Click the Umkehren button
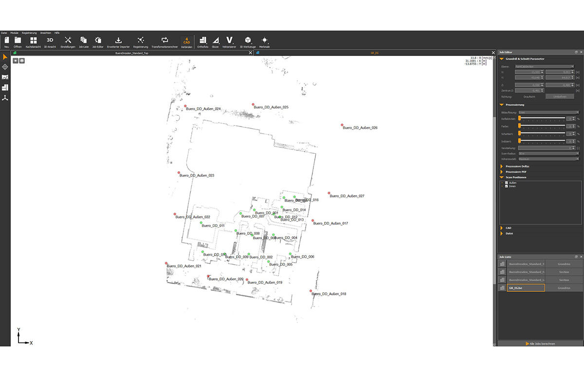This screenshot has height=377, width=584. tap(560, 96)
